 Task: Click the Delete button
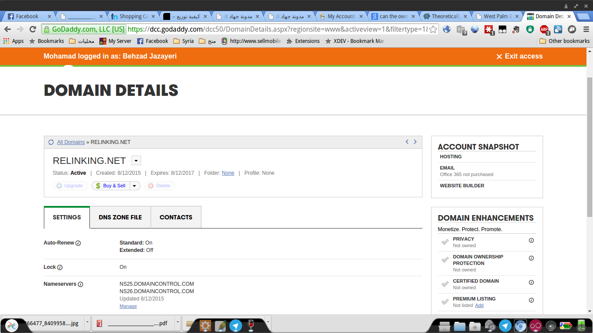tap(160, 186)
